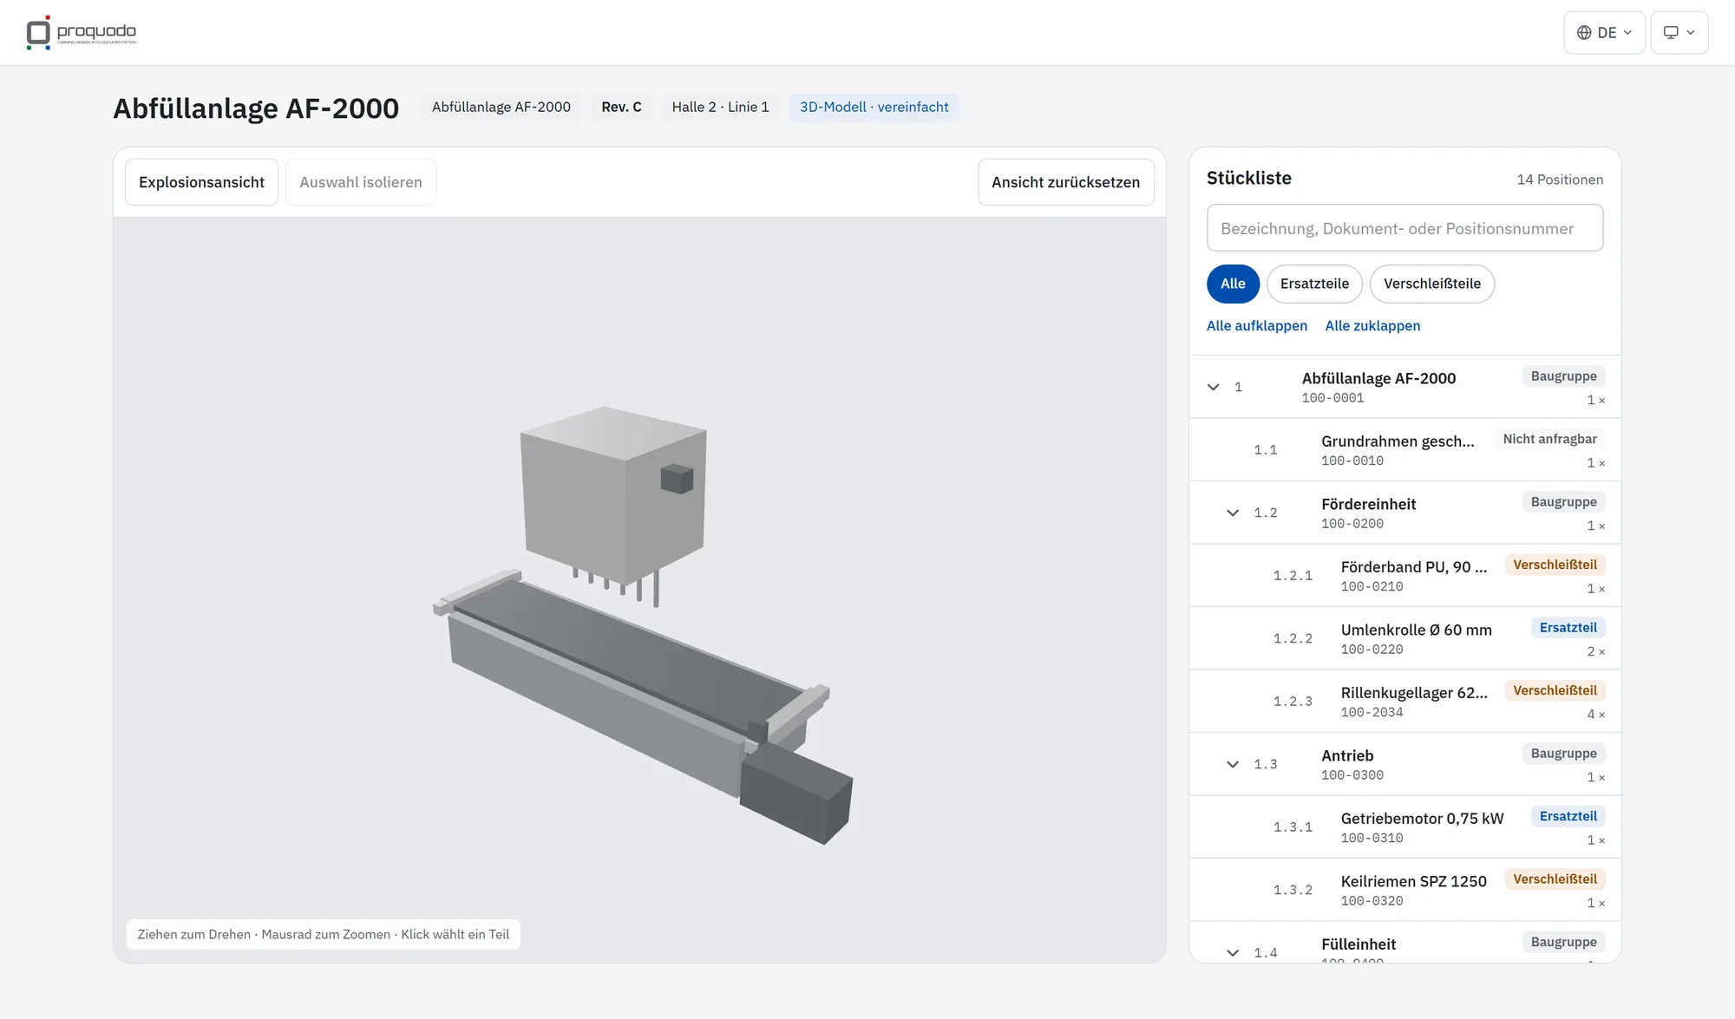This screenshot has width=1735, height=1019.
Task: Click the Abfüllanlage AF-2000 header tag
Action: pos(501,107)
